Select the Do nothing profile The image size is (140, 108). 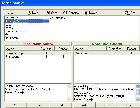(11, 18)
